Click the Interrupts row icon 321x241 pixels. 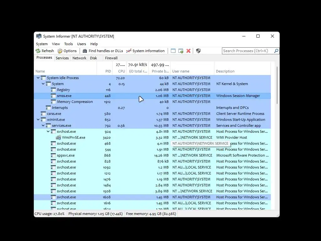[x=48, y=108]
